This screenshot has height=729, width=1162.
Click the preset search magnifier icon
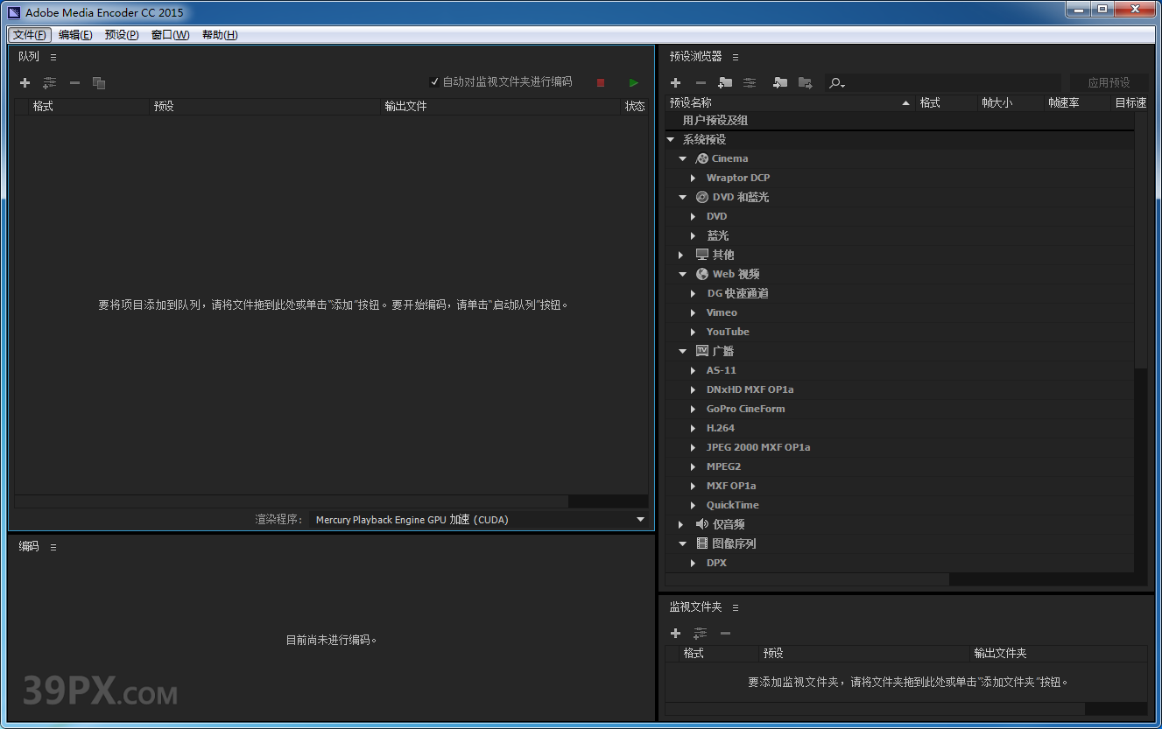837,83
